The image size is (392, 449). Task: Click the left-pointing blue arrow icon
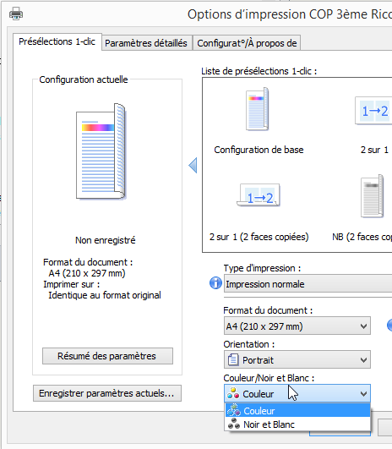pos(193,165)
